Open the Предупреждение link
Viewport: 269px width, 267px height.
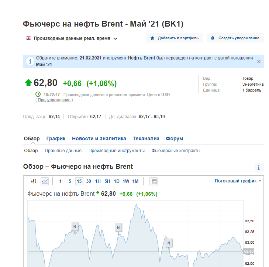[x=54, y=100]
